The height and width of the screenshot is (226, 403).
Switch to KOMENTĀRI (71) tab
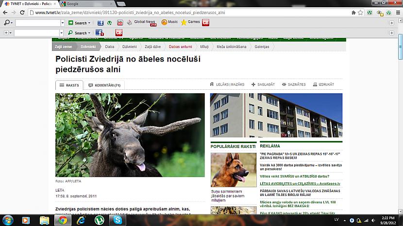[x=104, y=85]
